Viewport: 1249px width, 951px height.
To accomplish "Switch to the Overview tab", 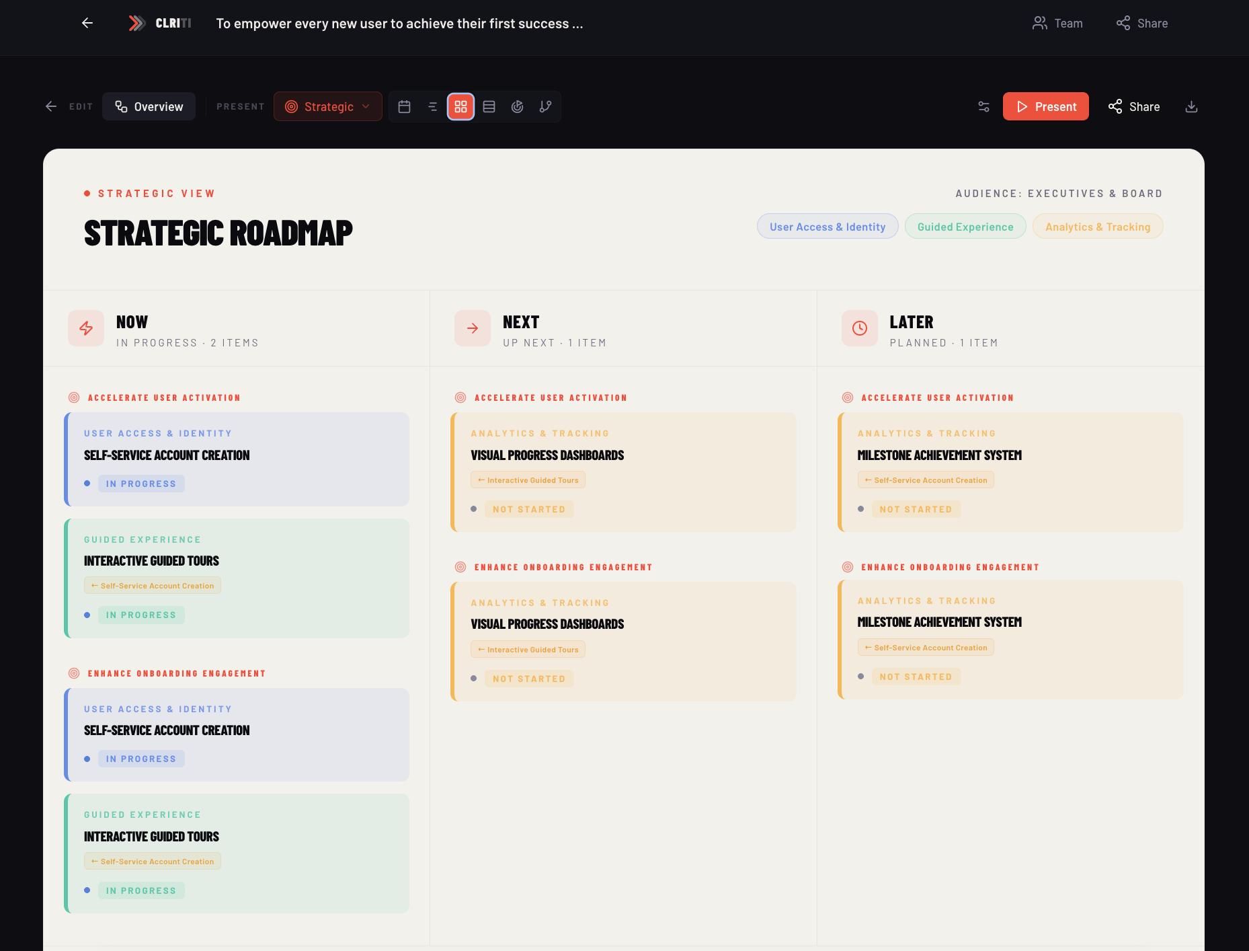I will click(149, 106).
